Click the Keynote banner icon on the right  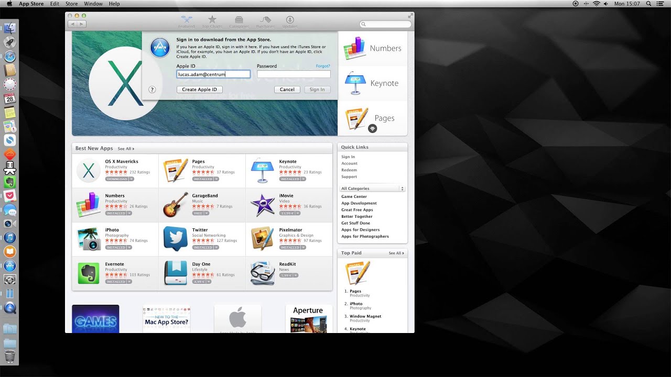[x=355, y=83]
